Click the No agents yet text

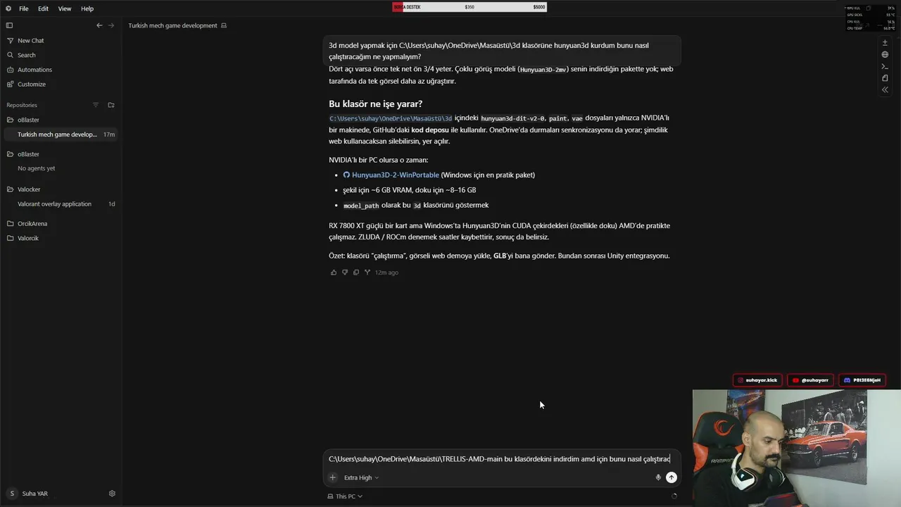pyautogui.click(x=36, y=169)
